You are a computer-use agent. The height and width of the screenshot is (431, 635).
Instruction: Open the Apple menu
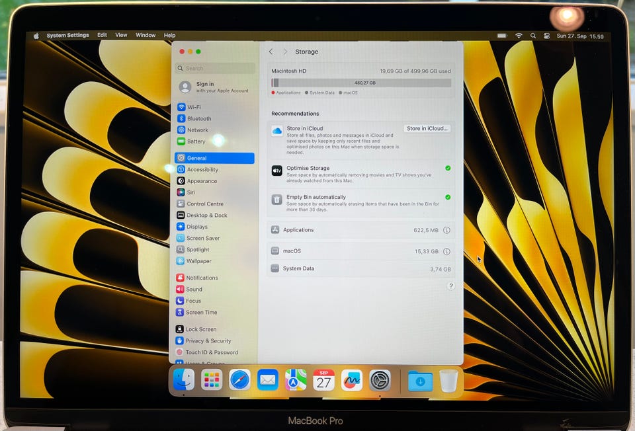click(36, 36)
